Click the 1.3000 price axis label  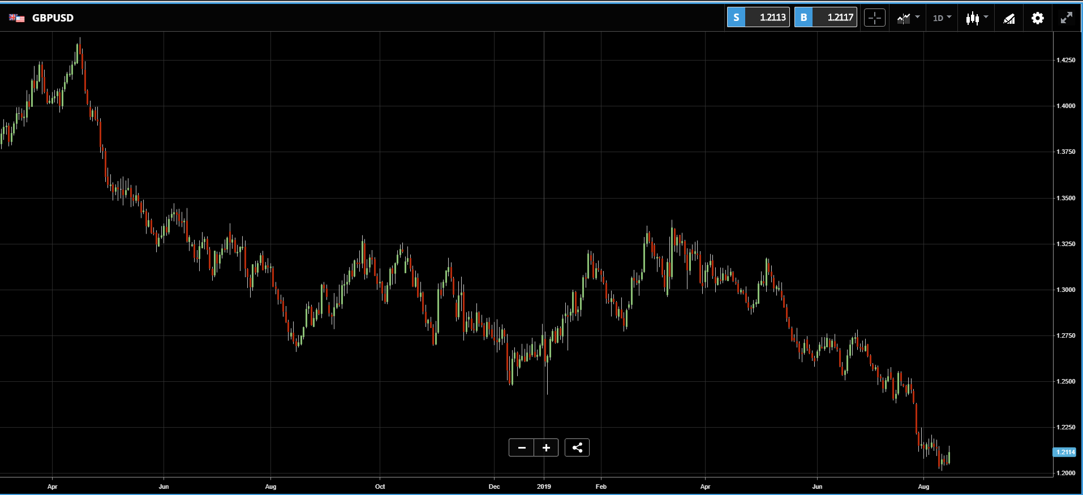click(1066, 290)
